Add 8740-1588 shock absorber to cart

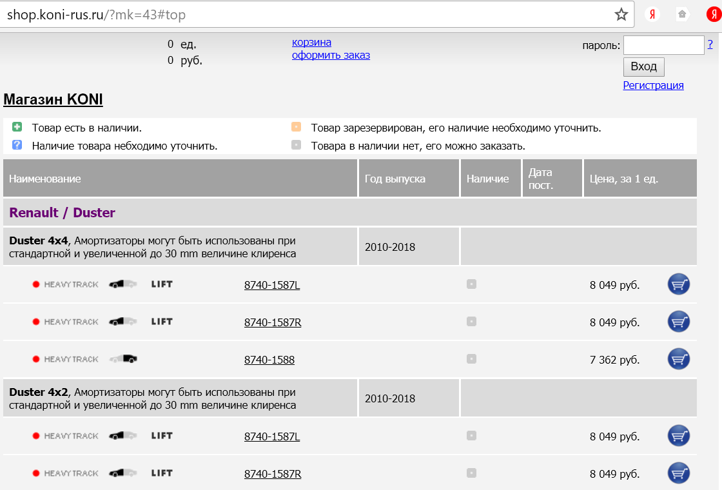coord(678,359)
